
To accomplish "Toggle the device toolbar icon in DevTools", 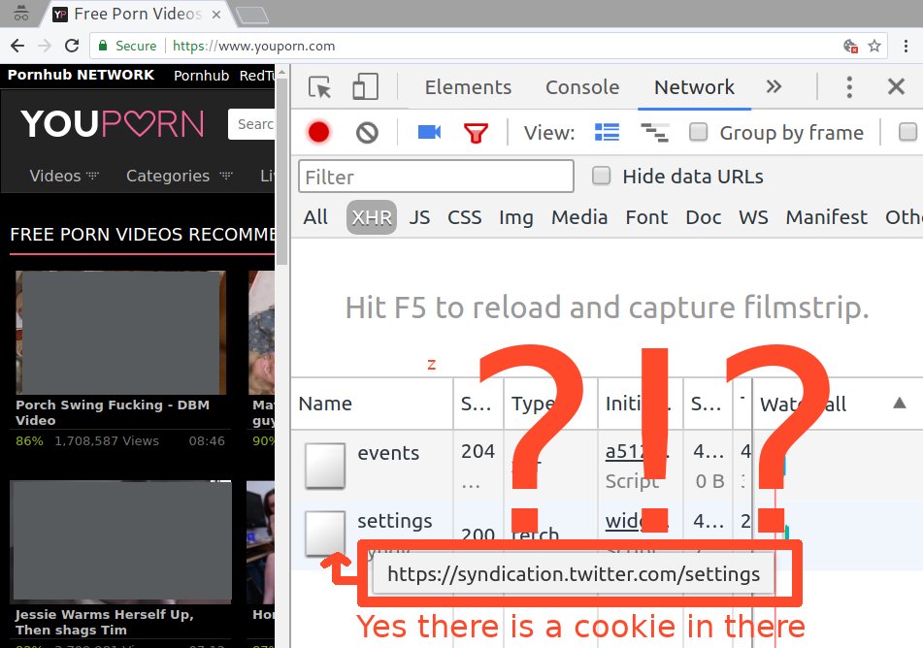I will point(365,86).
